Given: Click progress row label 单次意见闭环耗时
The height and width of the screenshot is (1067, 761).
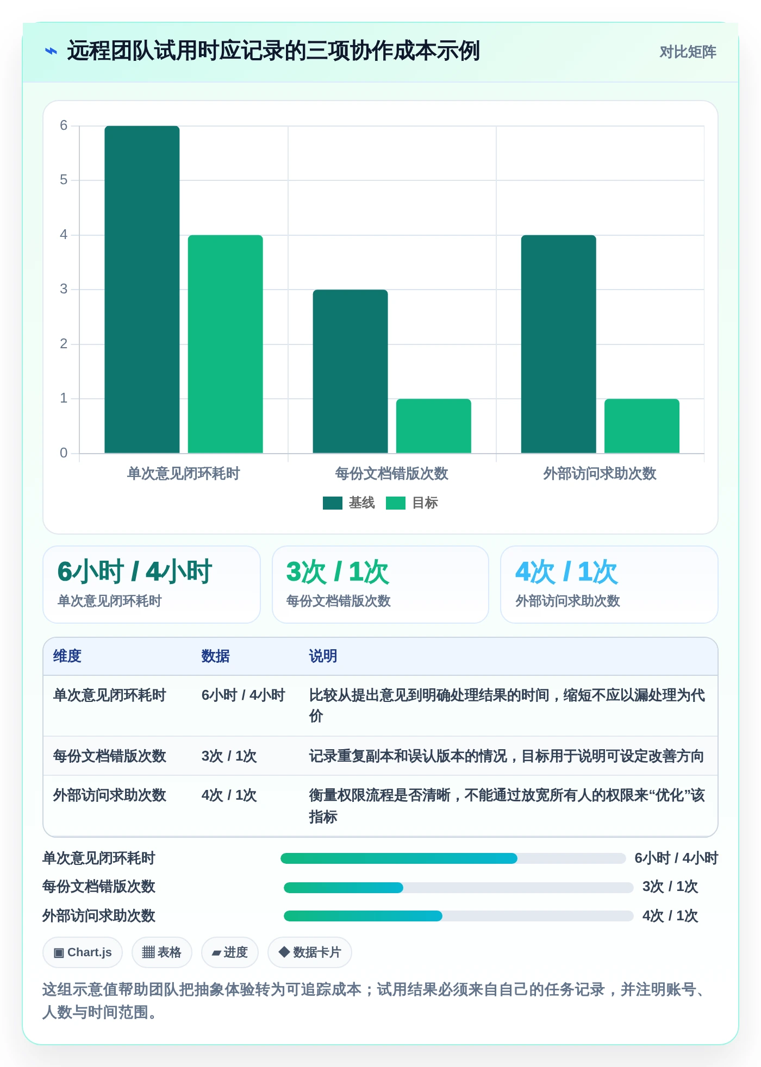Looking at the screenshot, I should (99, 858).
